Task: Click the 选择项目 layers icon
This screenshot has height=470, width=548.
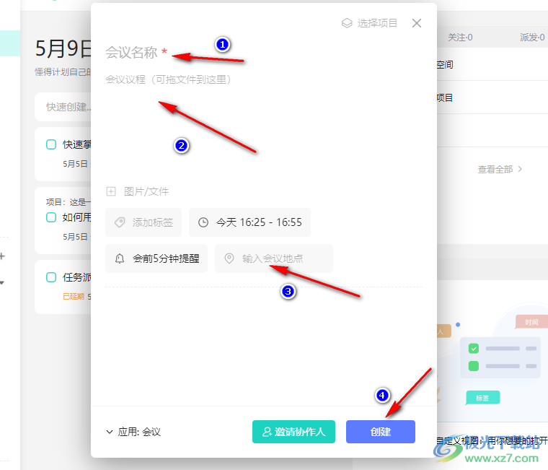Action: pyautogui.click(x=347, y=23)
